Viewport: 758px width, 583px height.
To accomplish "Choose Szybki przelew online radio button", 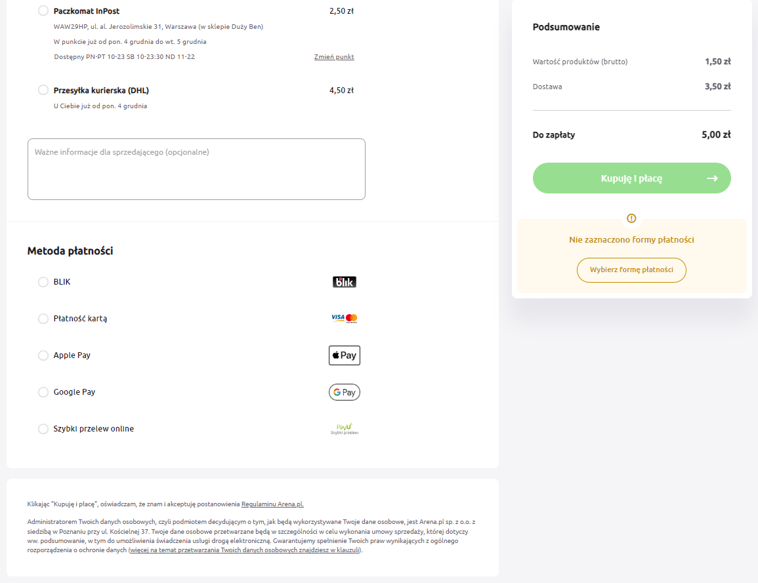I will pos(43,429).
